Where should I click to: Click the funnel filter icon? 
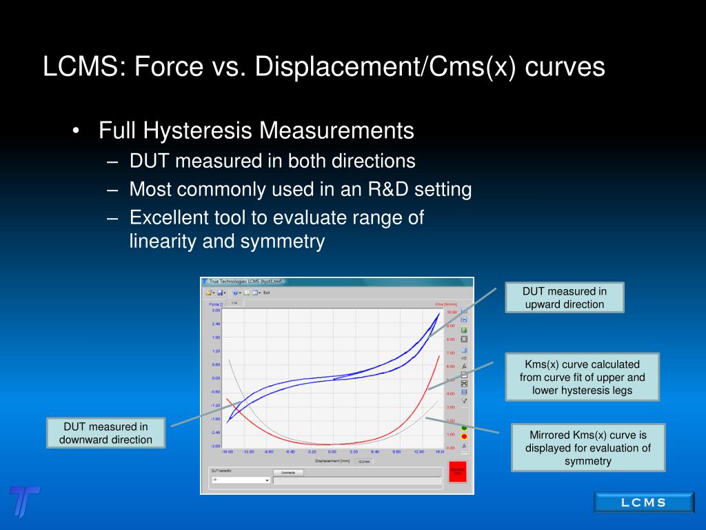[464, 401]
